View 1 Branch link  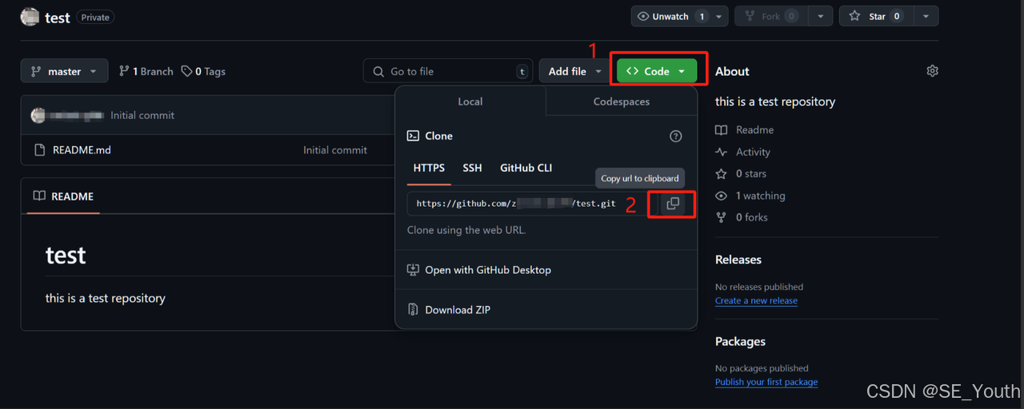[x=146, y=71]
